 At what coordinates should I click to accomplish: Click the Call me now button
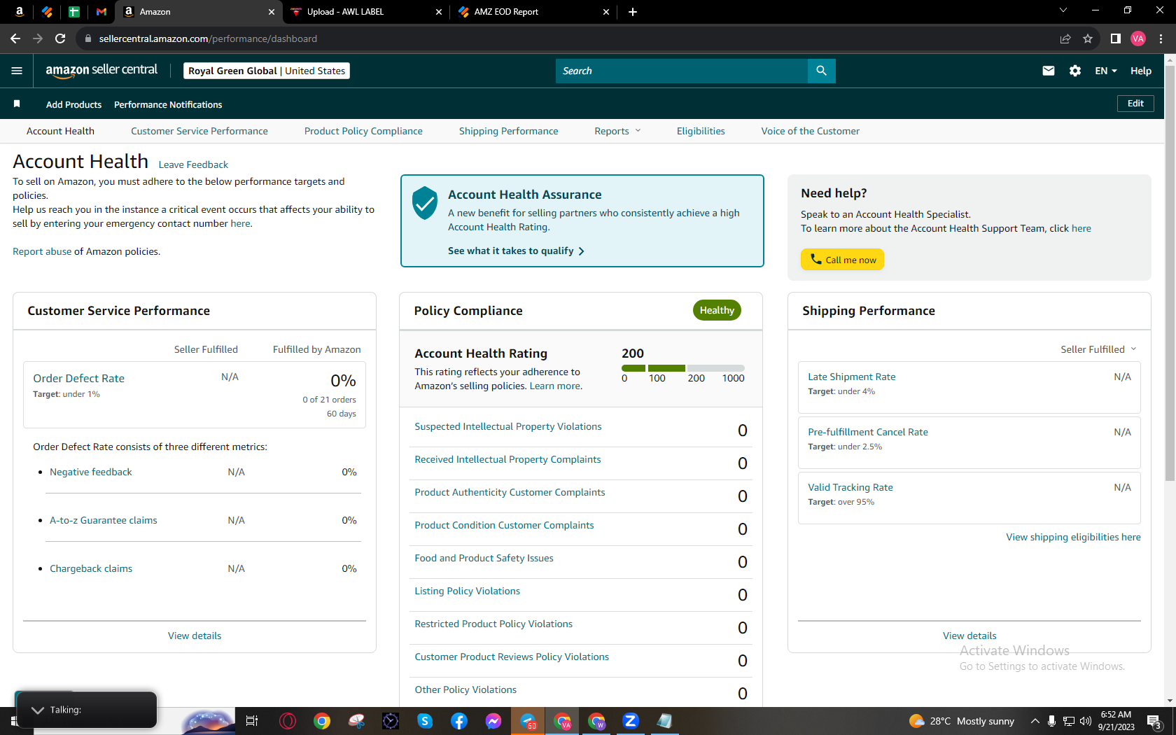843,260
